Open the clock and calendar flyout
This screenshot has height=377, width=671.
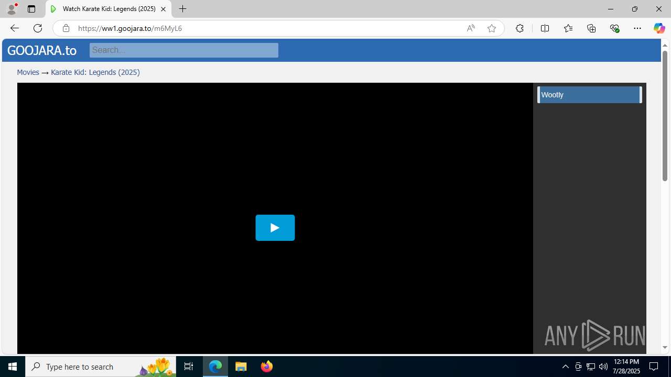[x=626, y=367]
